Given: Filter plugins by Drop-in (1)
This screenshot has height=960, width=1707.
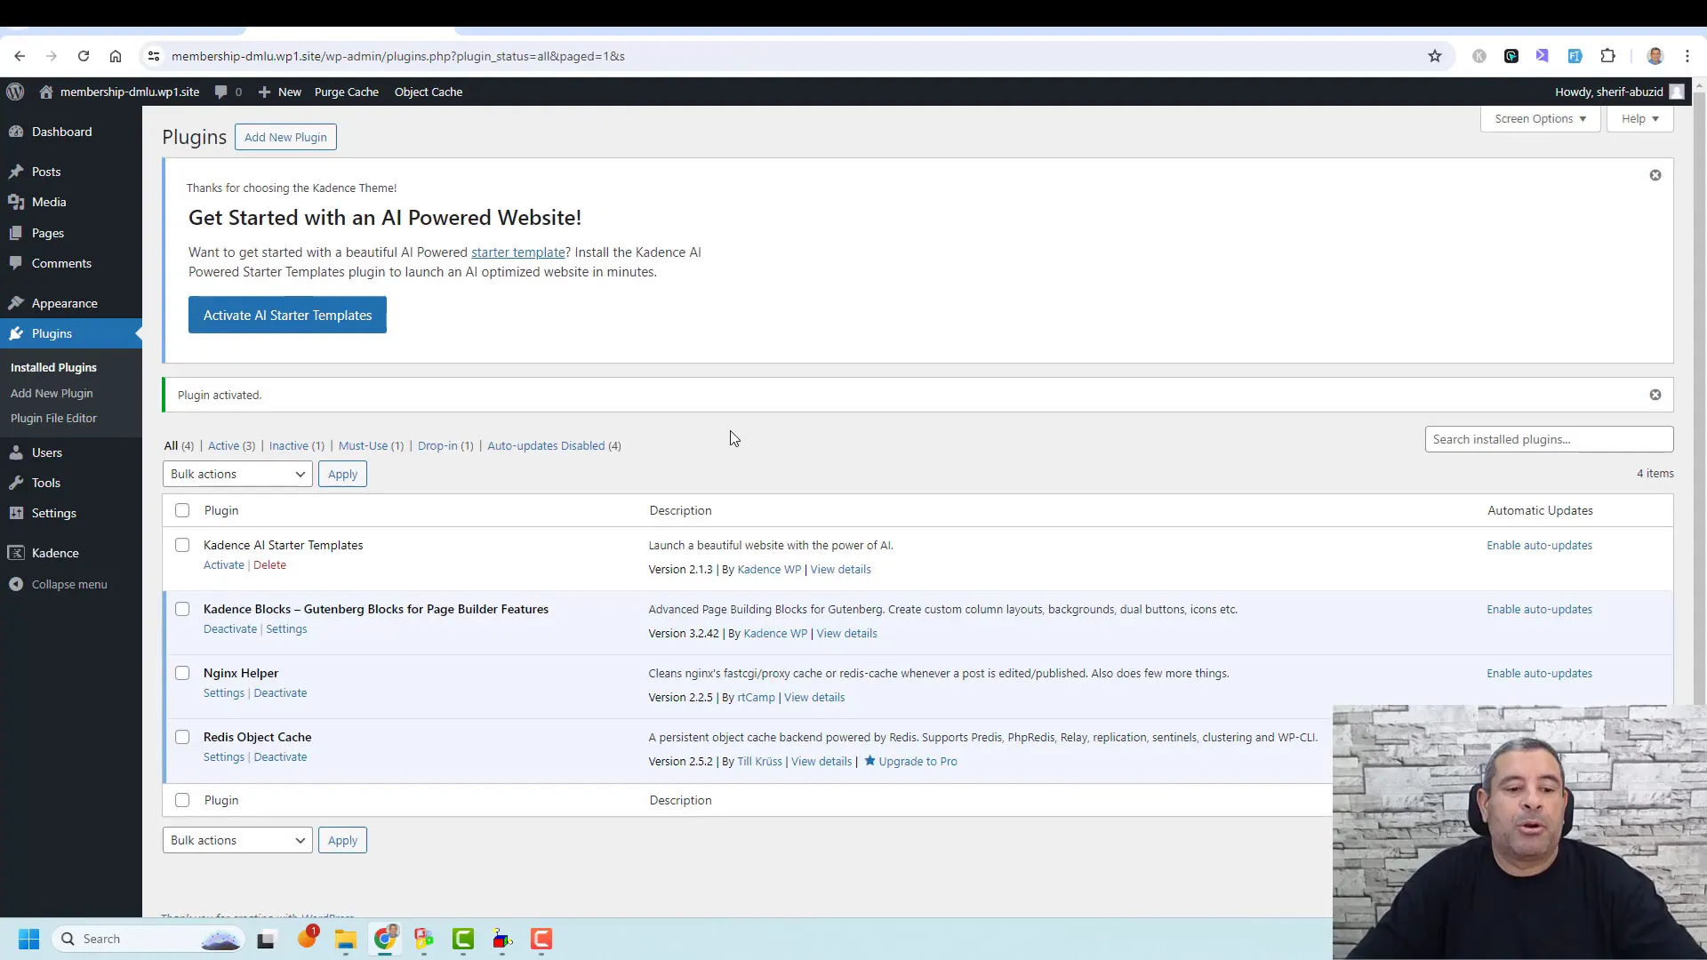Looking at the screenshot, I should click(445, 445).
